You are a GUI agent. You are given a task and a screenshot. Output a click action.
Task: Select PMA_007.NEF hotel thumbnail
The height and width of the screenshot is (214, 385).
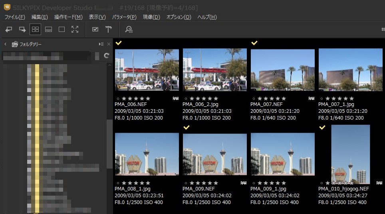point(283,70)
